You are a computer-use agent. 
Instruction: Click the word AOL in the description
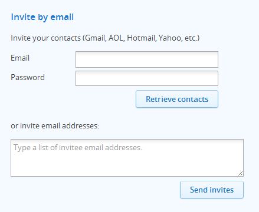[116, 38]
